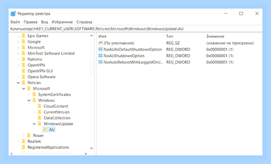This screenshot has height=164, width=271.
Task: Select the Nahimic folder icon
Action: pos(24,59)
